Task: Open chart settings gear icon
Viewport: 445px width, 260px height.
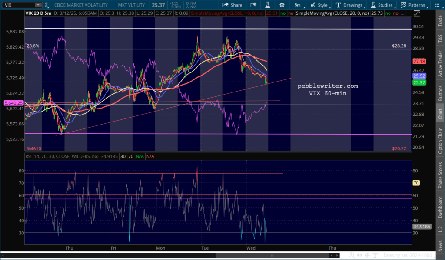Action: click(282, 5)
